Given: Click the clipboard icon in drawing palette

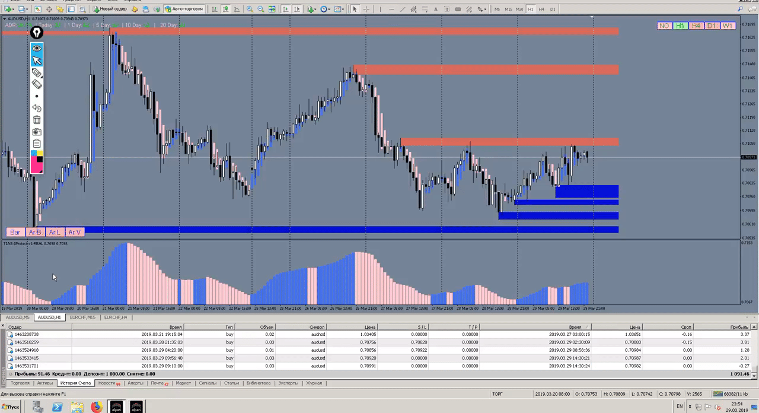Looking at the screenshot, I should pyautogui.click(x=37, y=144).
